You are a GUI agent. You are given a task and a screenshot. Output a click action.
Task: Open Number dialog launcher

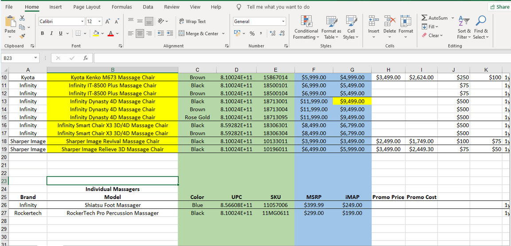(286, 46)
